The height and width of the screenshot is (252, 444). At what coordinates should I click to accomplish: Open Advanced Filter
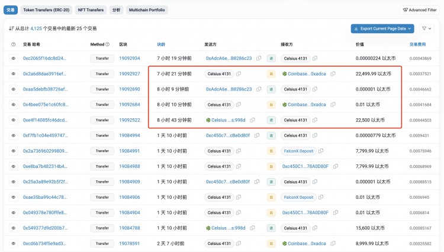pyautogui.click(x=420, y=10)
